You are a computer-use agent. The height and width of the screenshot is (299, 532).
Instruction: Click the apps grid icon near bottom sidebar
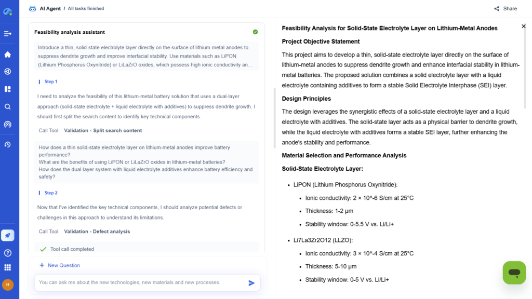(x=7, y=267)
